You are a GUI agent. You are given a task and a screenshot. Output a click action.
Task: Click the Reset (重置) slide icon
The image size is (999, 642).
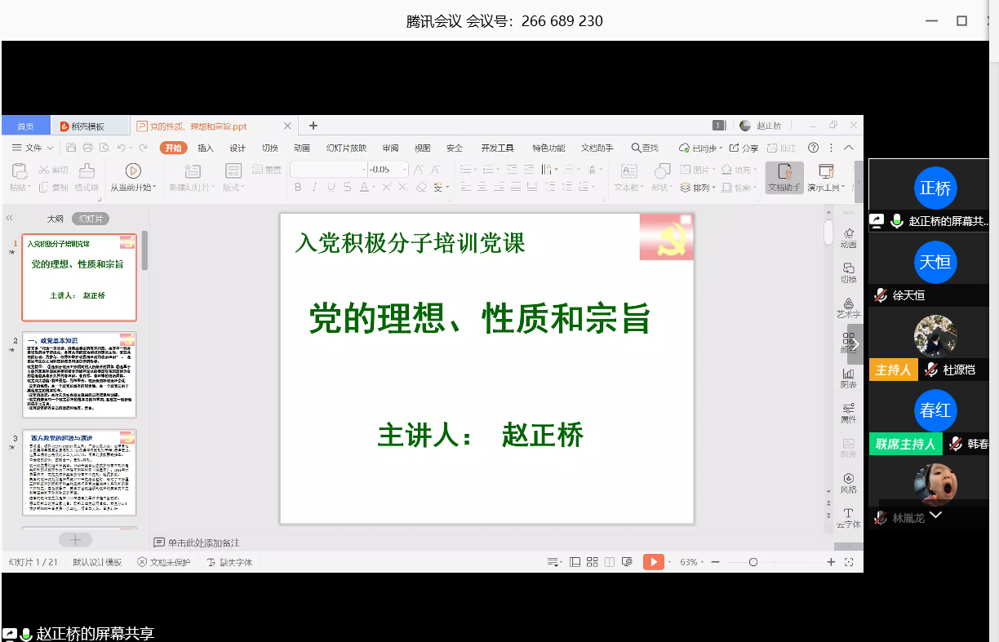[257, 170]
